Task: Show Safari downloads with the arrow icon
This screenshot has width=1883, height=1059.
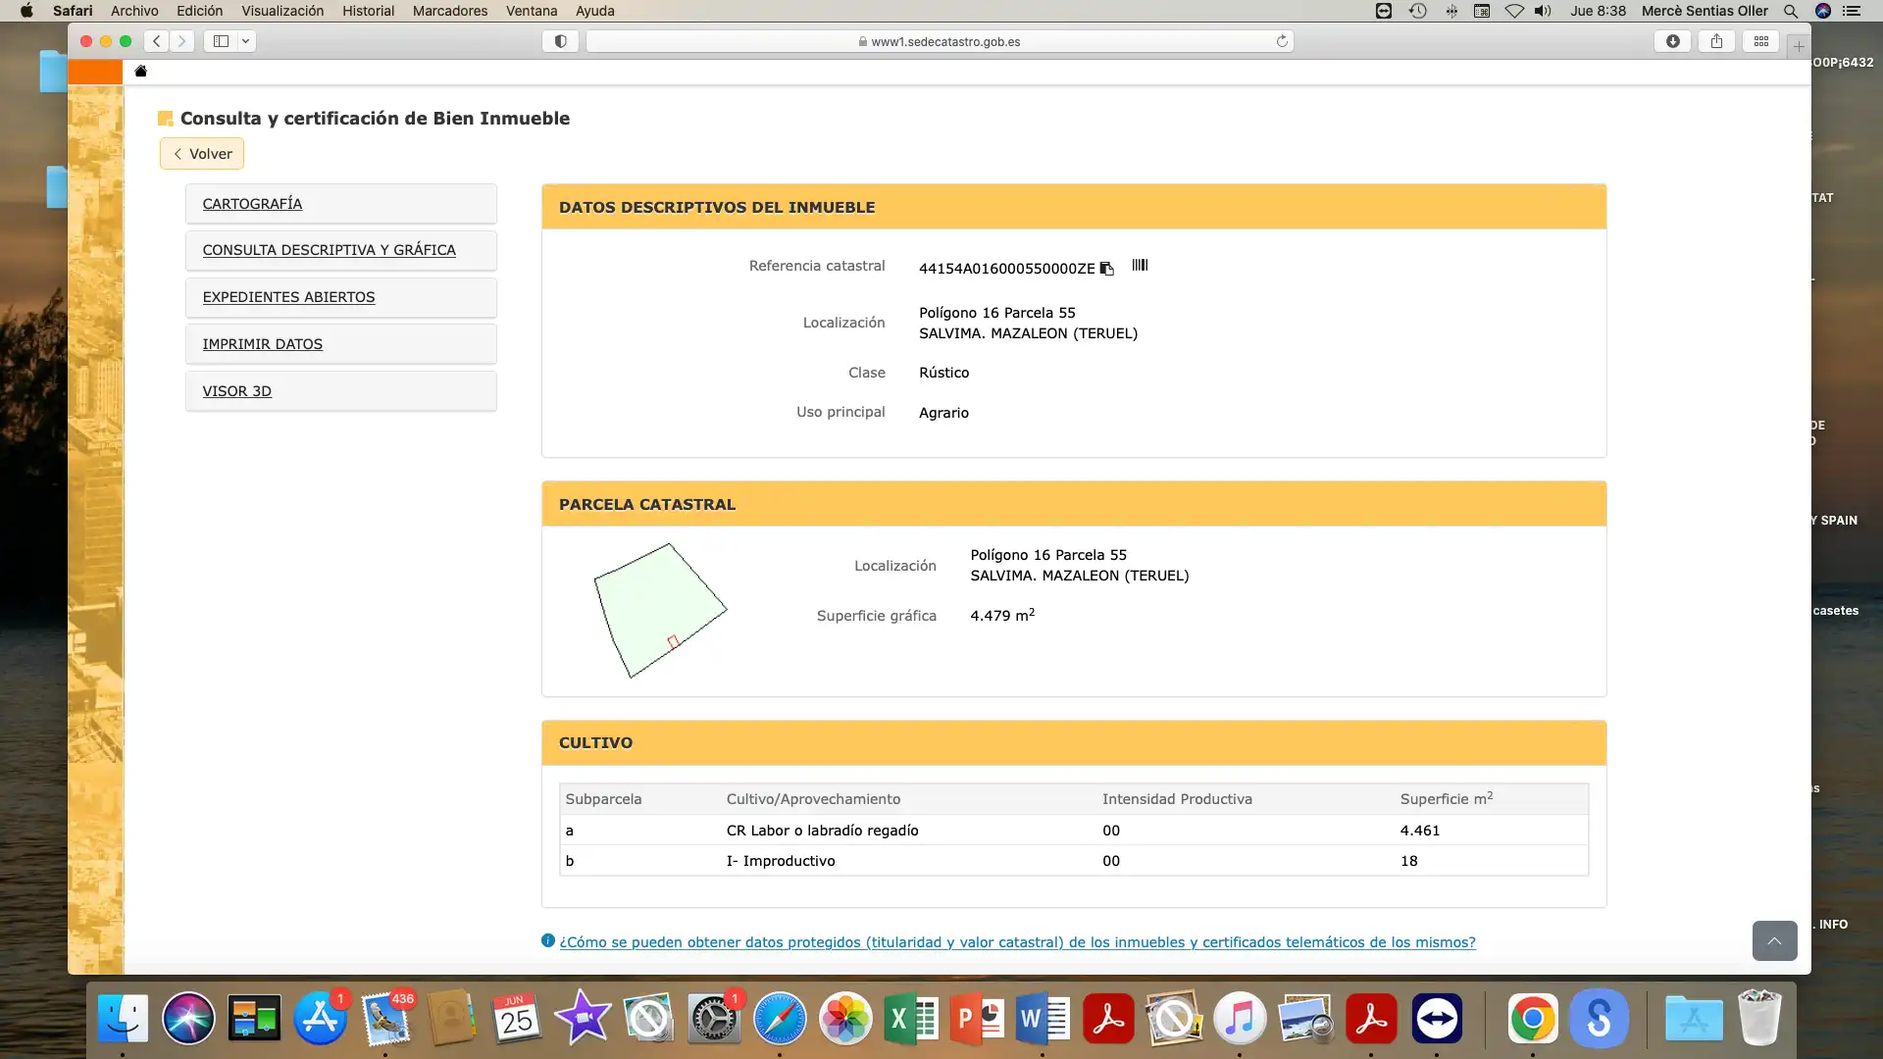Action: click(1672, 41)
